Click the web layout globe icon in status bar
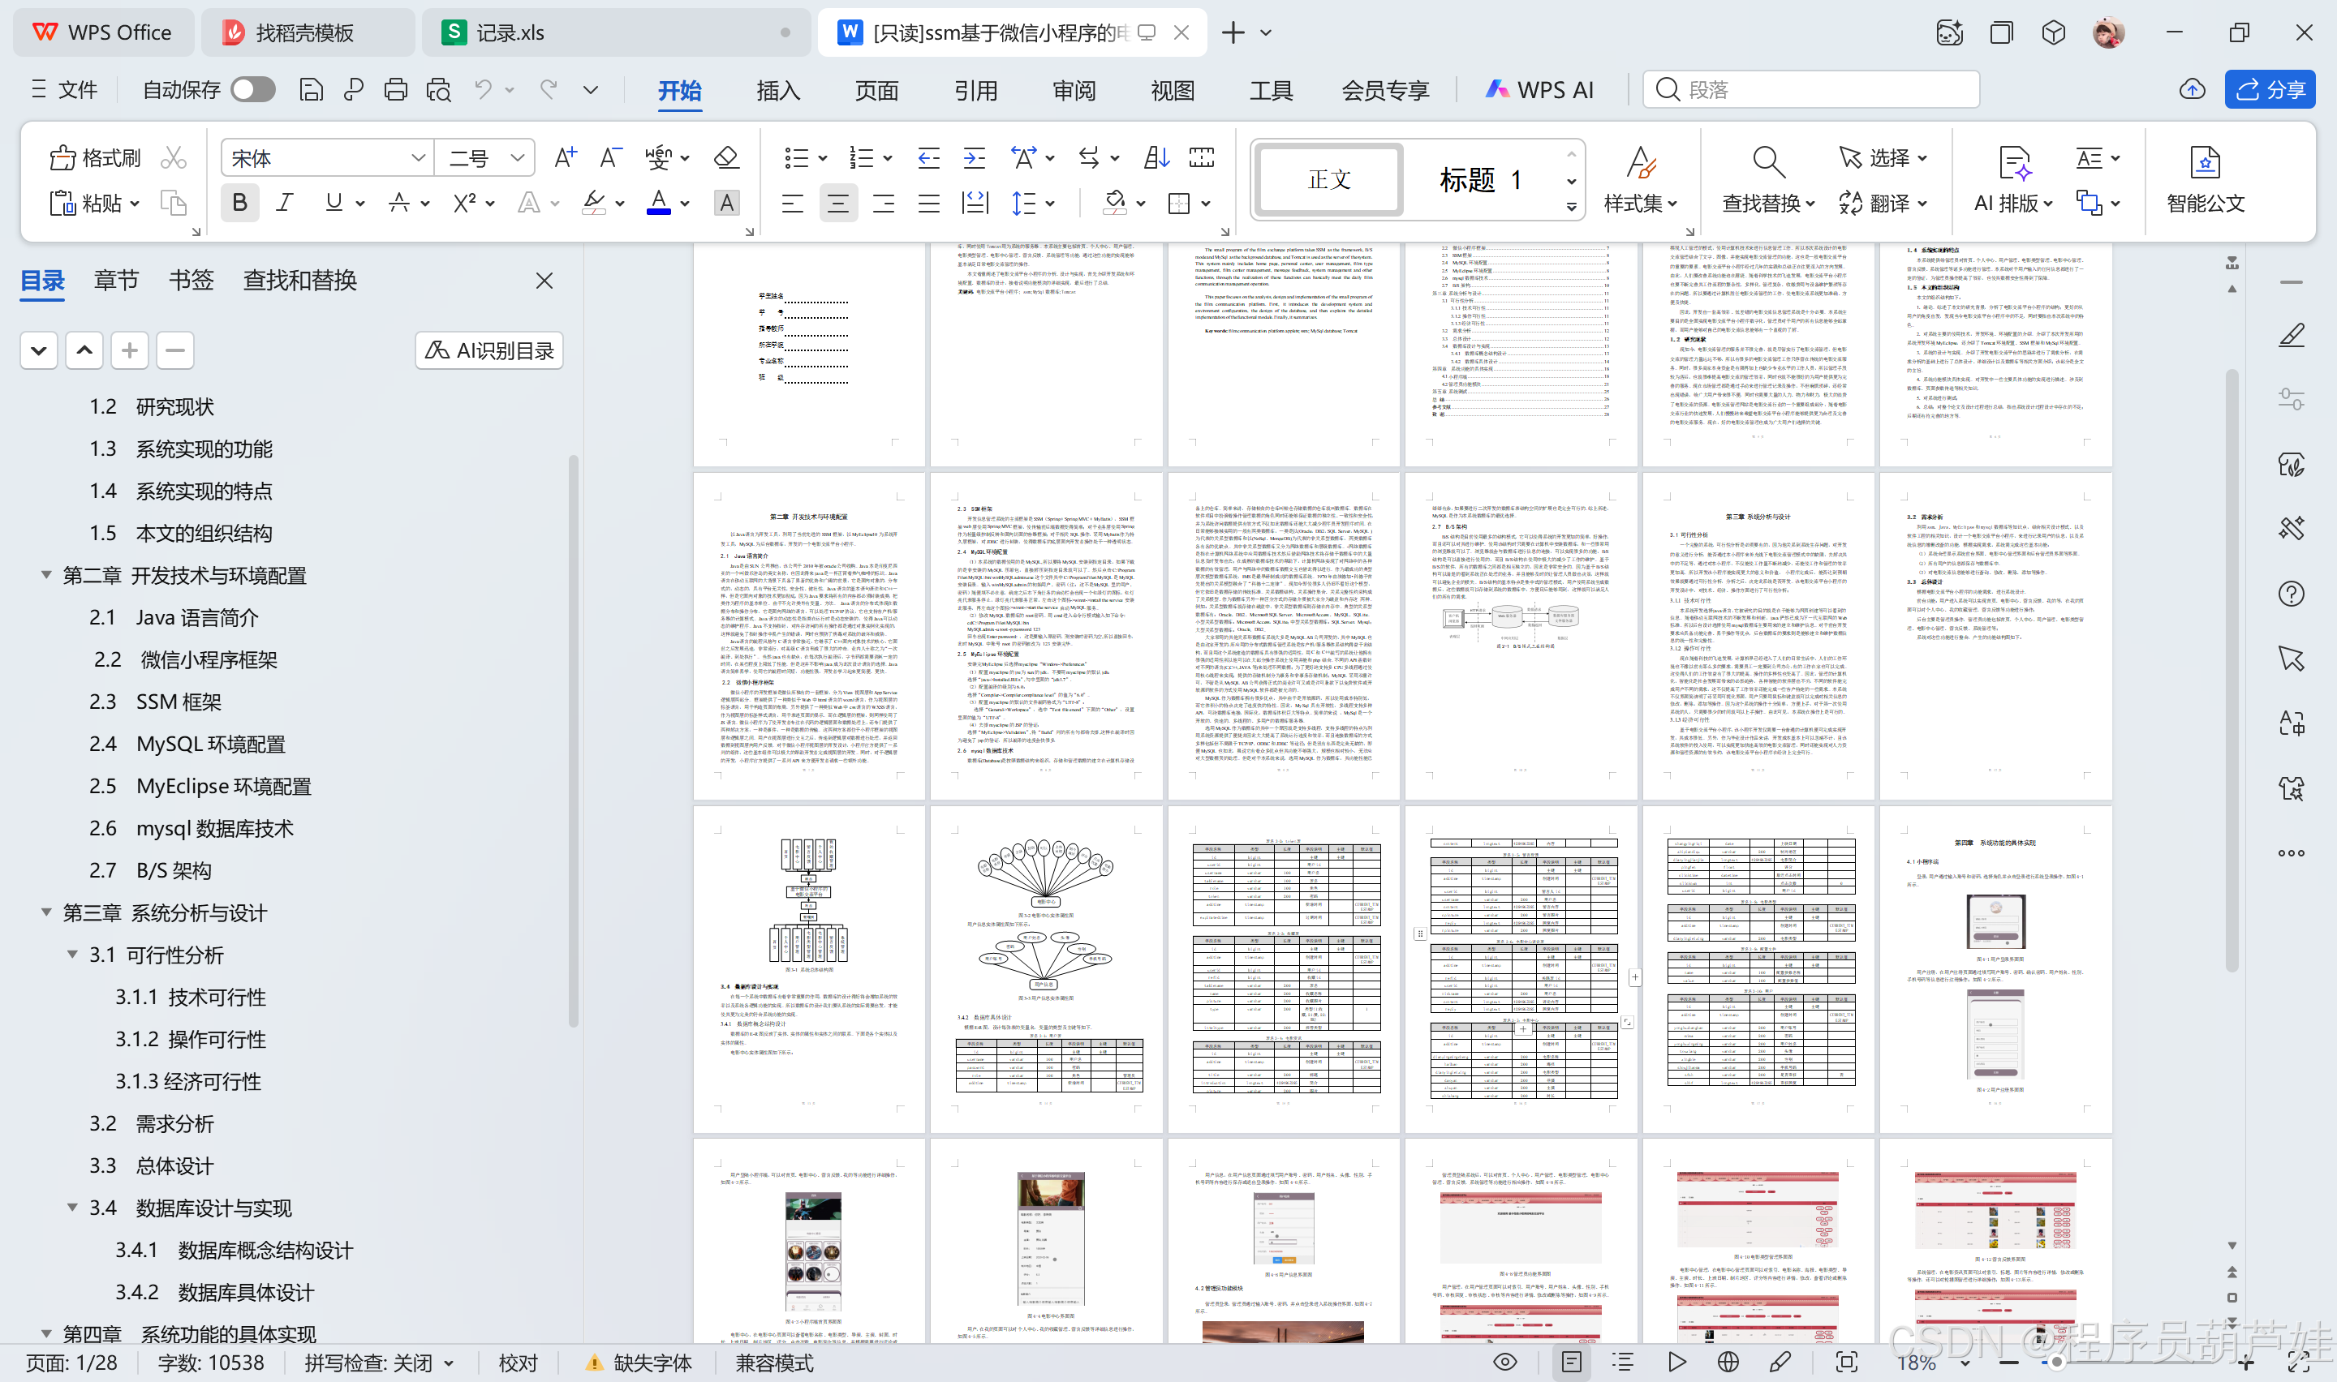The width and height of the screenshot is (2337, 1382). (1728, 1362)
